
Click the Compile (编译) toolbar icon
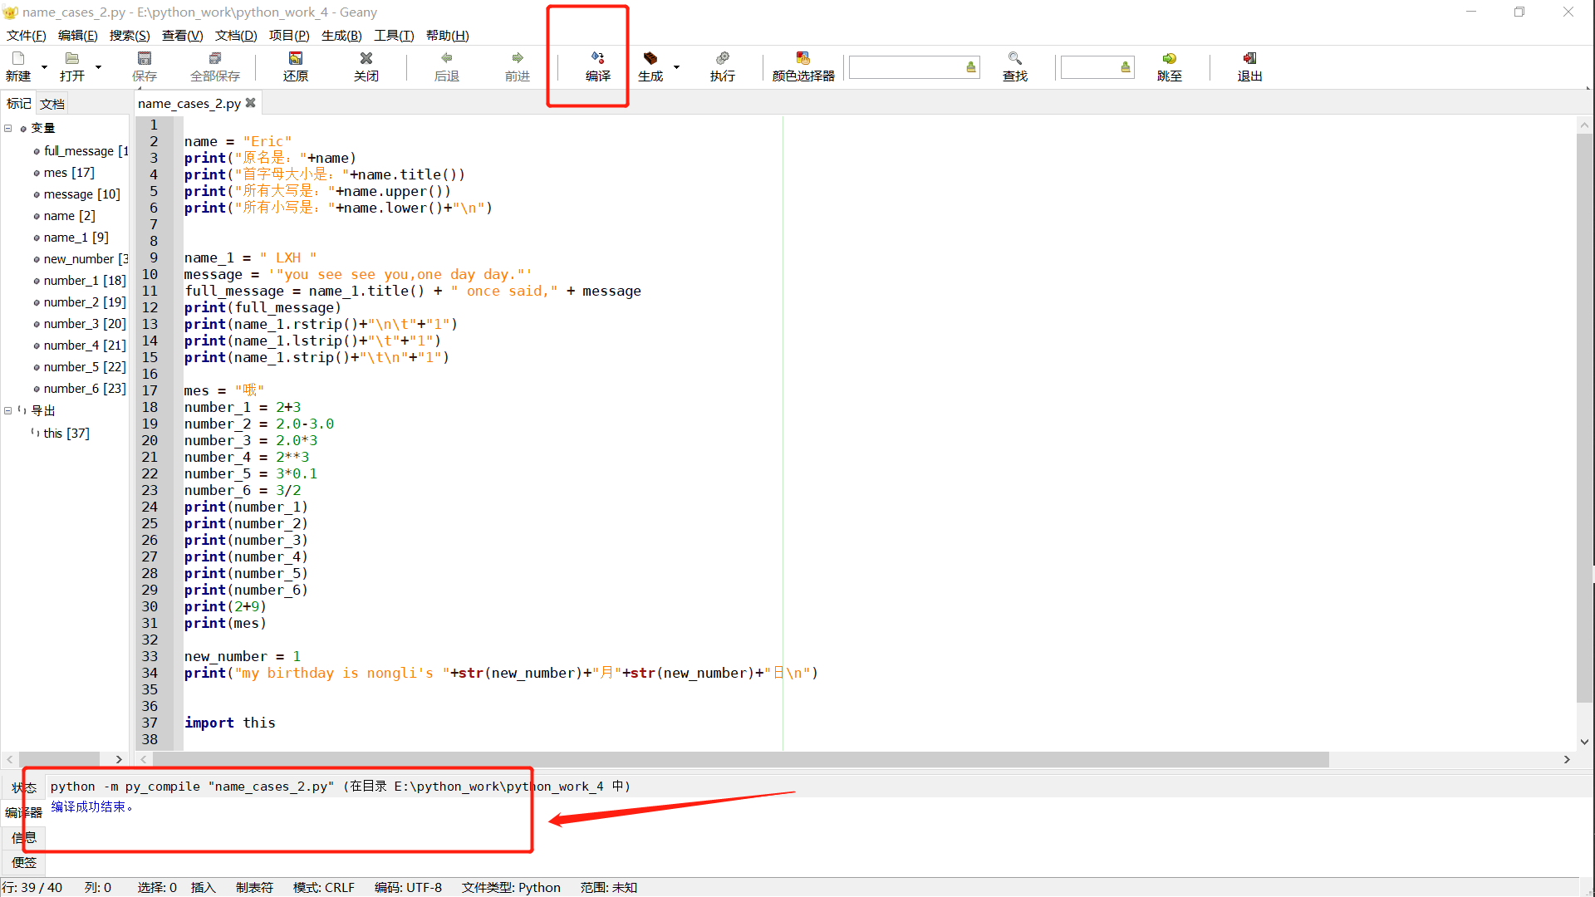coord(597,58)
